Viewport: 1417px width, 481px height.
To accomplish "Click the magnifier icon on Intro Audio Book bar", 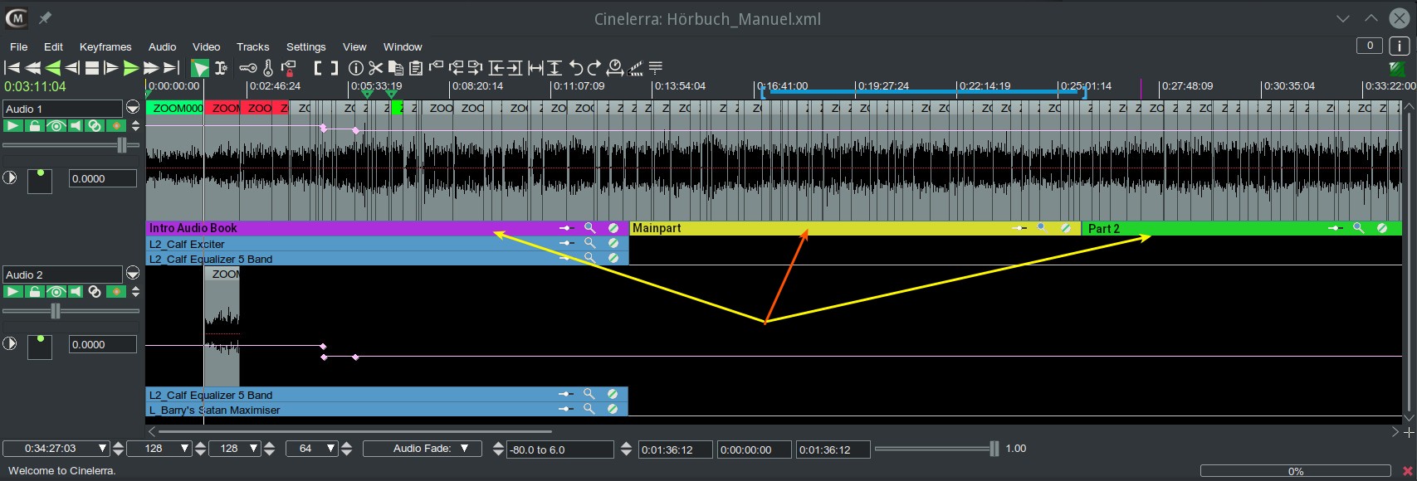I will (589, 228).
